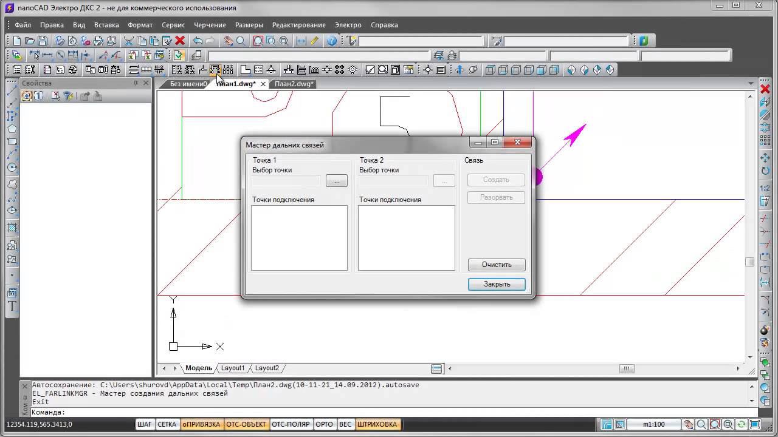Close the План1.dwg* tab with its X
Viewport: 778px width, 437px height.
pos(263,84)
